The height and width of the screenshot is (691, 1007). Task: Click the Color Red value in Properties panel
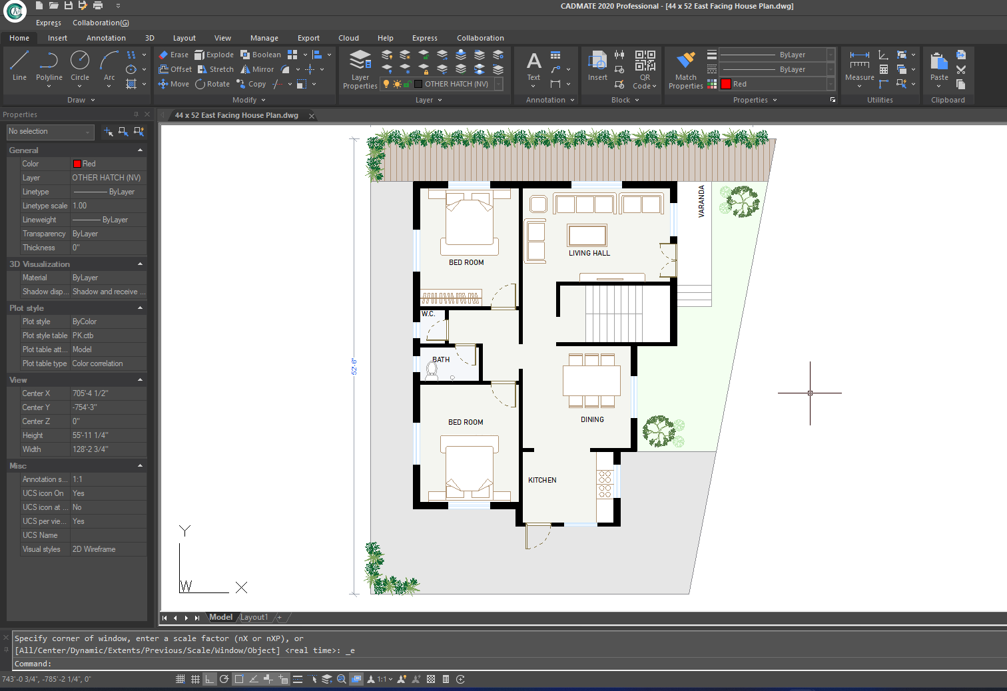pyautogui.click(x=109, y=164)
